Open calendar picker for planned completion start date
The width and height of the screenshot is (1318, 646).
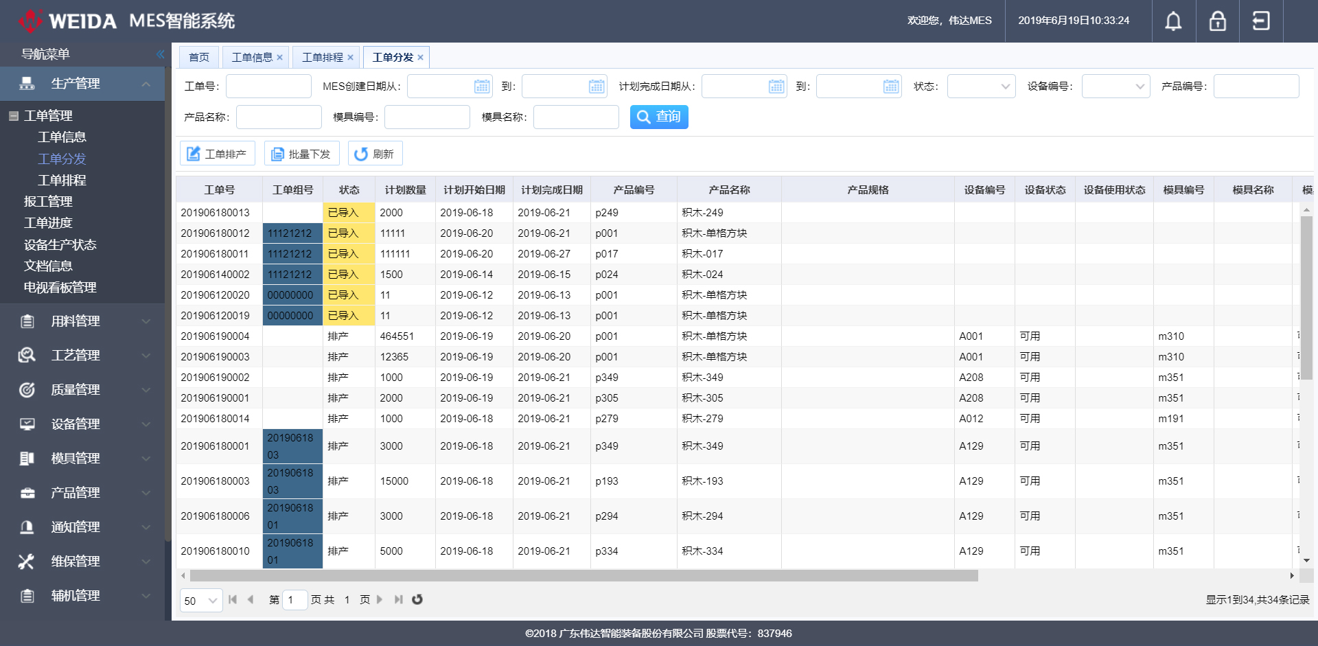(x=776, y=86)
